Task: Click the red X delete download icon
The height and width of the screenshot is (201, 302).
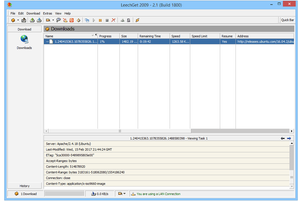Action: click(x=113, y=20)
